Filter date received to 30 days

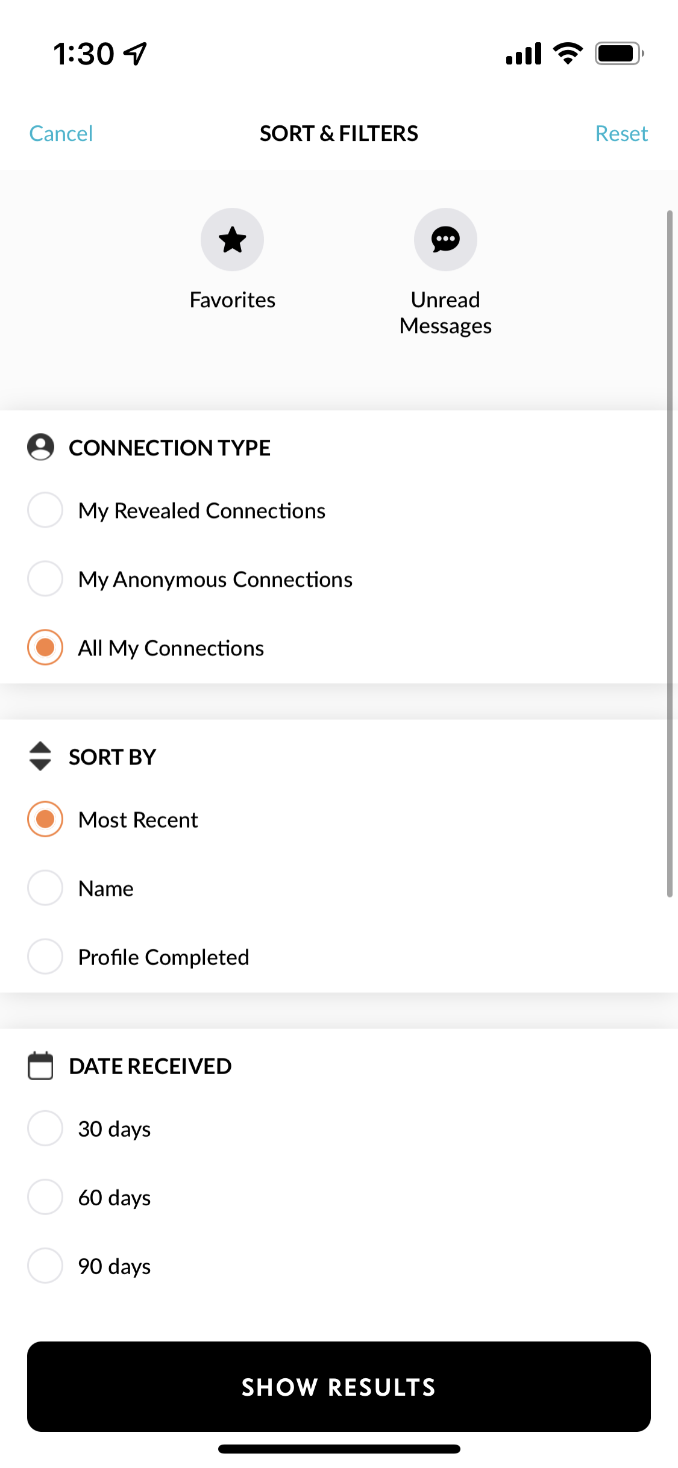[x=45, y=1128]
